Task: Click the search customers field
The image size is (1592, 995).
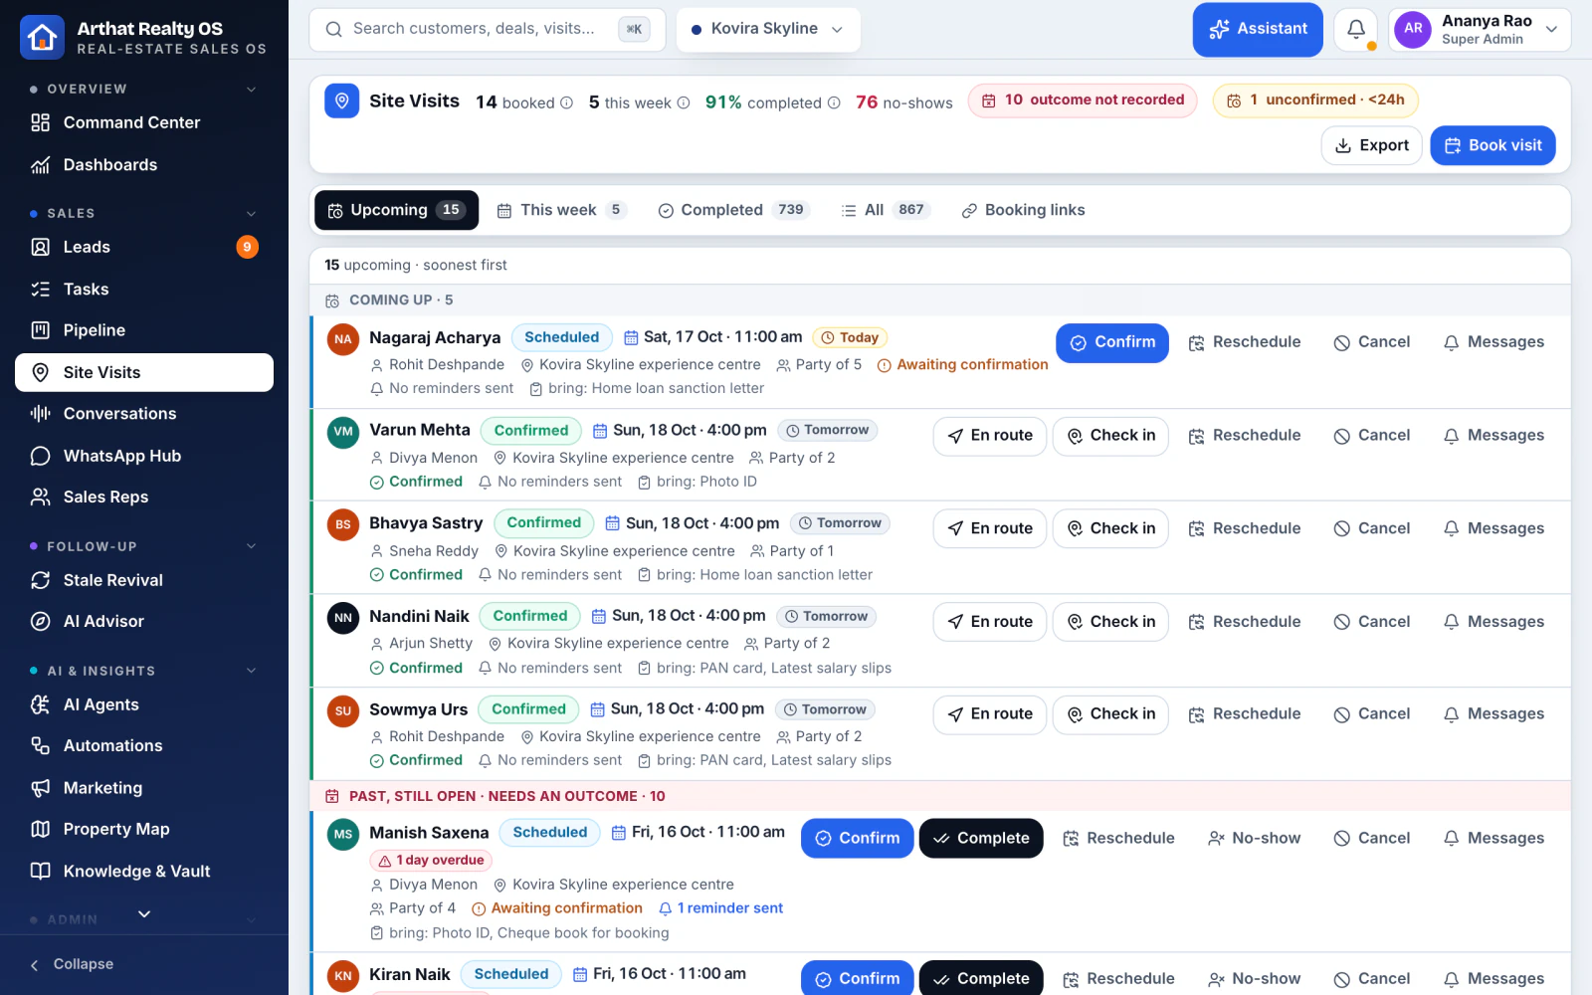Action: [x=487, y=30]
